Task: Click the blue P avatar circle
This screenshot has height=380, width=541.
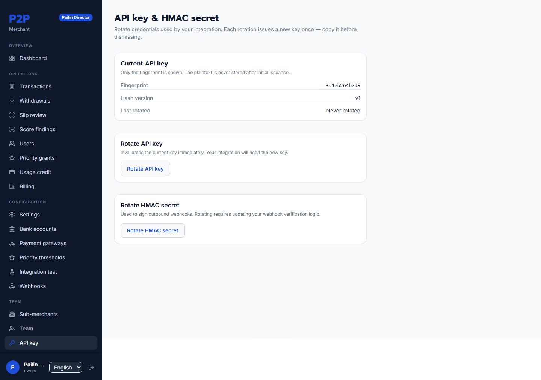Action: 13,367
